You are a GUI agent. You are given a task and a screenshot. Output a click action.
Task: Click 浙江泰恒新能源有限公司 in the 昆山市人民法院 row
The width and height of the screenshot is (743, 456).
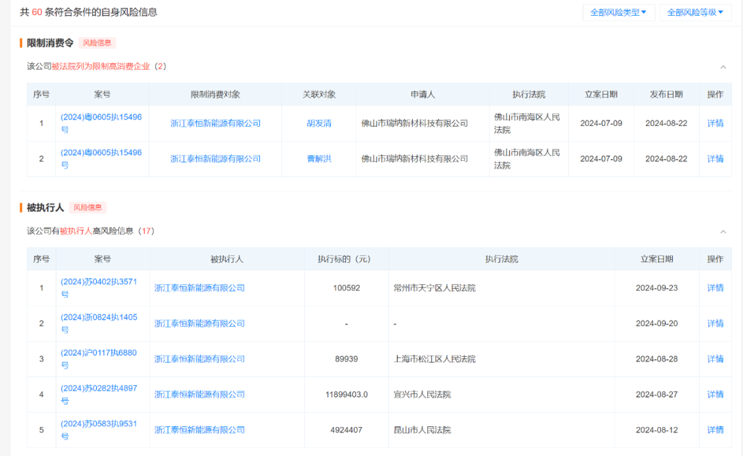[200, 430]
